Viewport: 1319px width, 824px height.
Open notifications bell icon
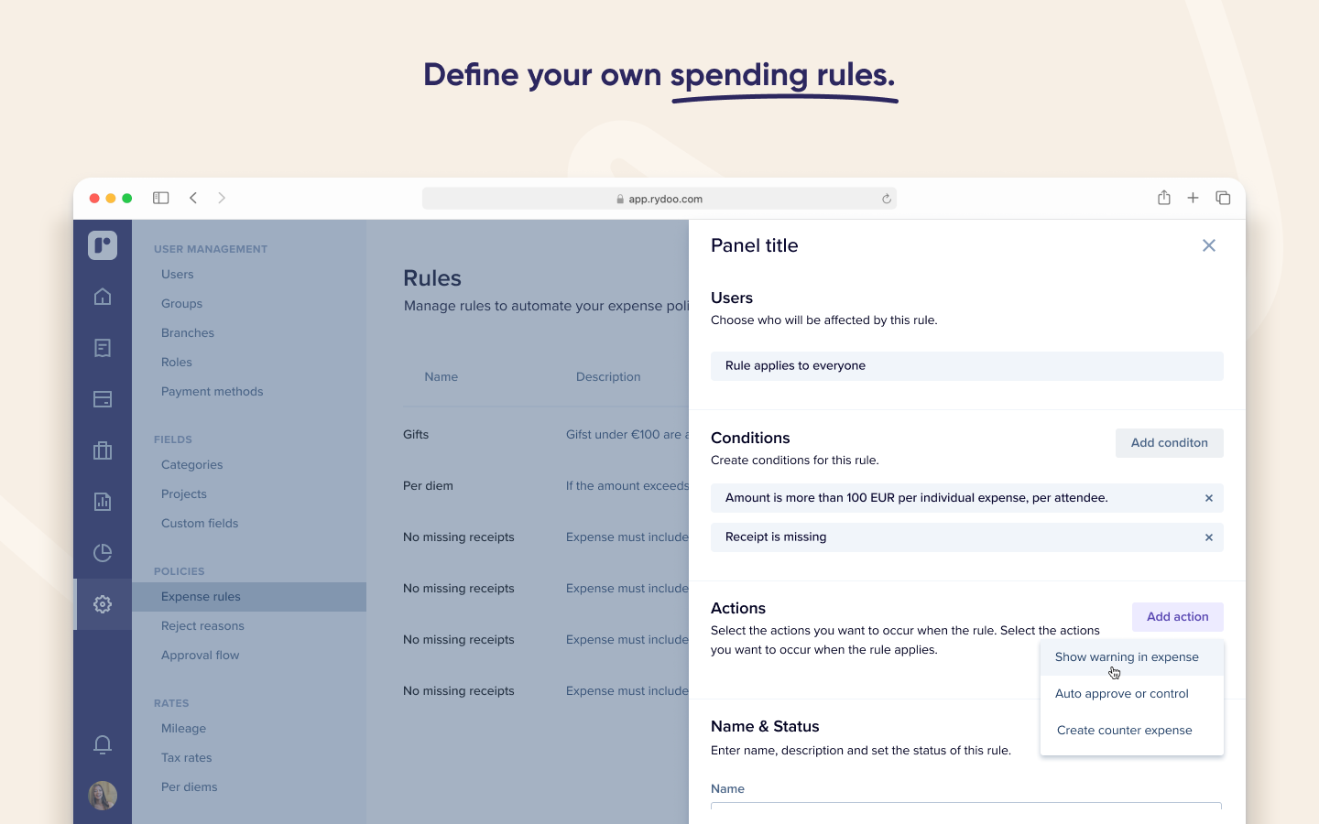coord(103,744)
